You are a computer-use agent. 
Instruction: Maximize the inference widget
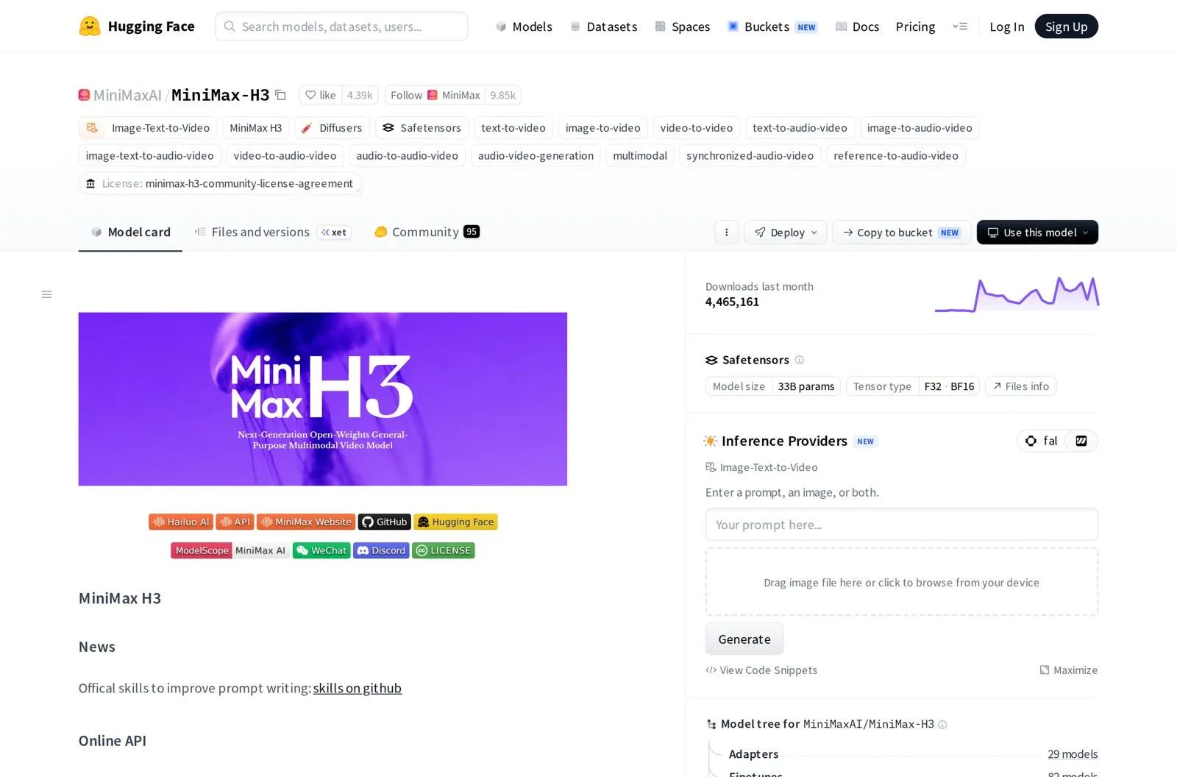[1068, 670]
